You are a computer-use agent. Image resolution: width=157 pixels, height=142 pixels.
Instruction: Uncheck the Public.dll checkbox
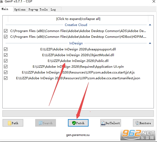(6, 61)
